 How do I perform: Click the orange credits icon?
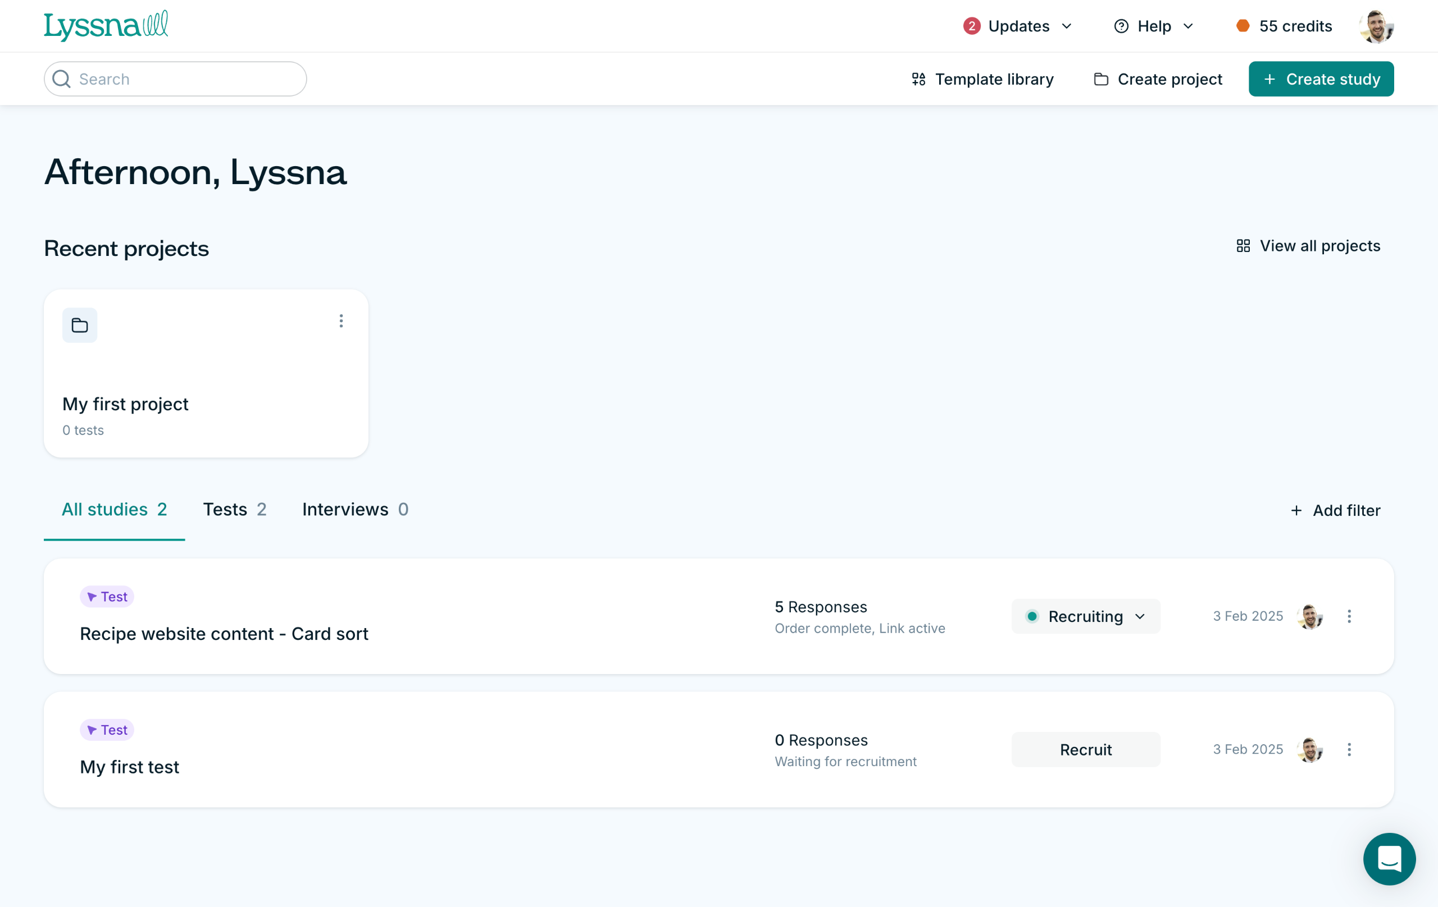click(x=1242, y=26)
